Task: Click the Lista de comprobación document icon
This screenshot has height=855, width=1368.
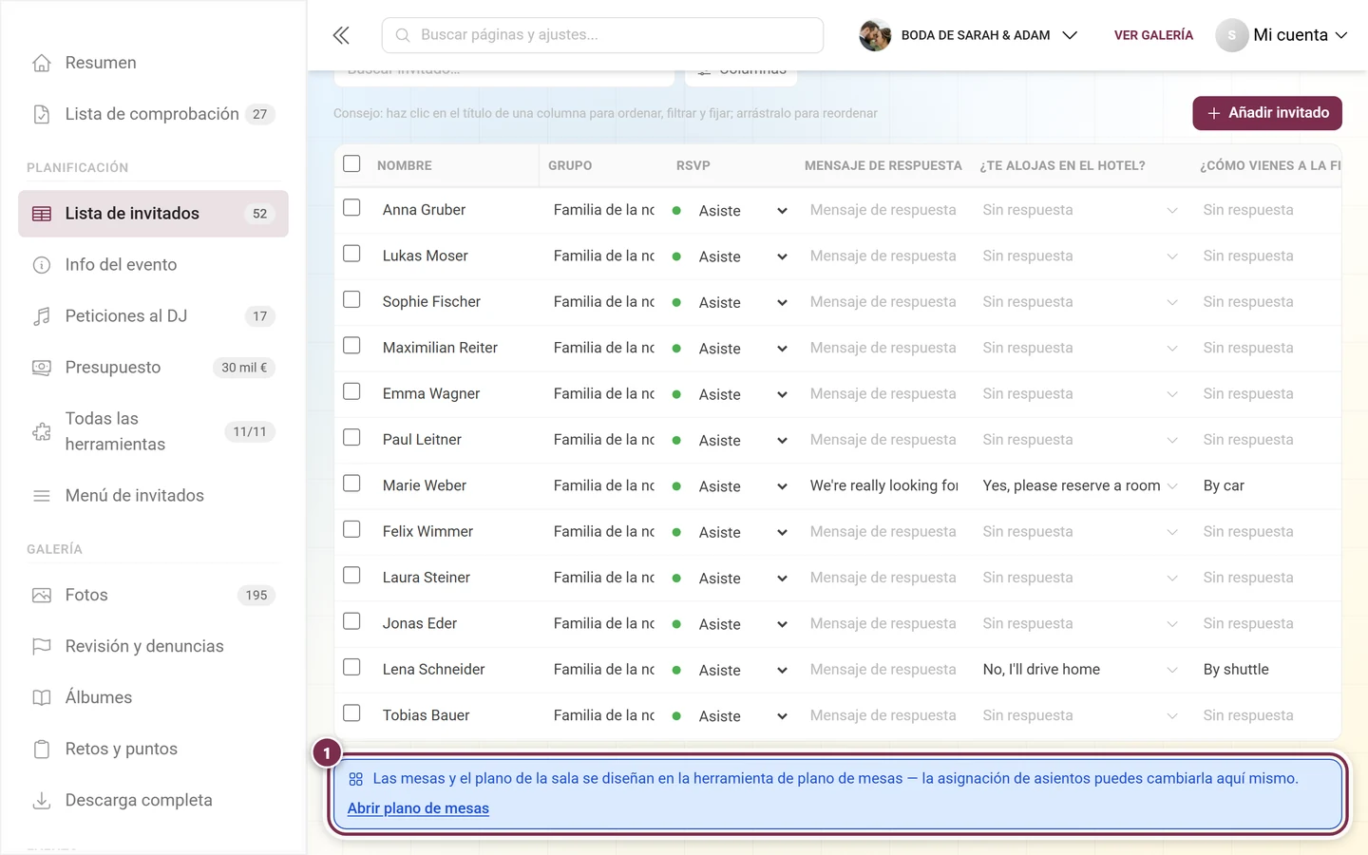Action: (x=42, y=114)
